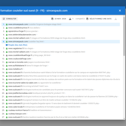Click green padlock icon on row 6 simoespaulo.com
126x126 pixels.
click(x=7, y=42)
